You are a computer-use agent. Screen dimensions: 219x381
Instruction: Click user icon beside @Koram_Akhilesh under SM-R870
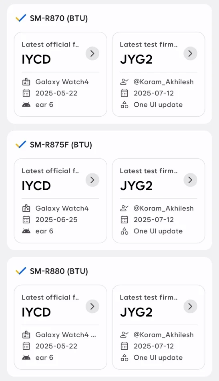point(125,82)
